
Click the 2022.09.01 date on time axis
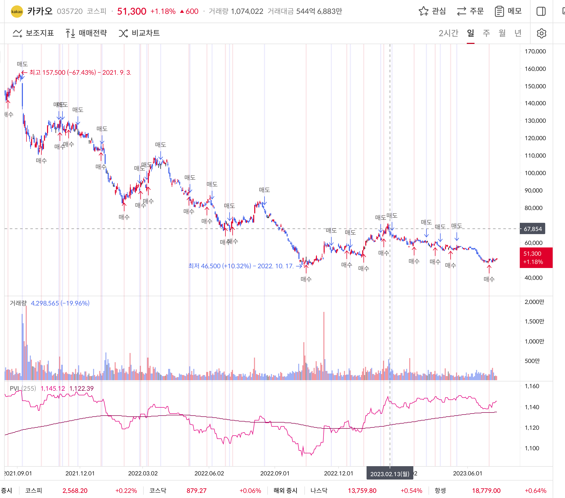[x=275, y=473]
